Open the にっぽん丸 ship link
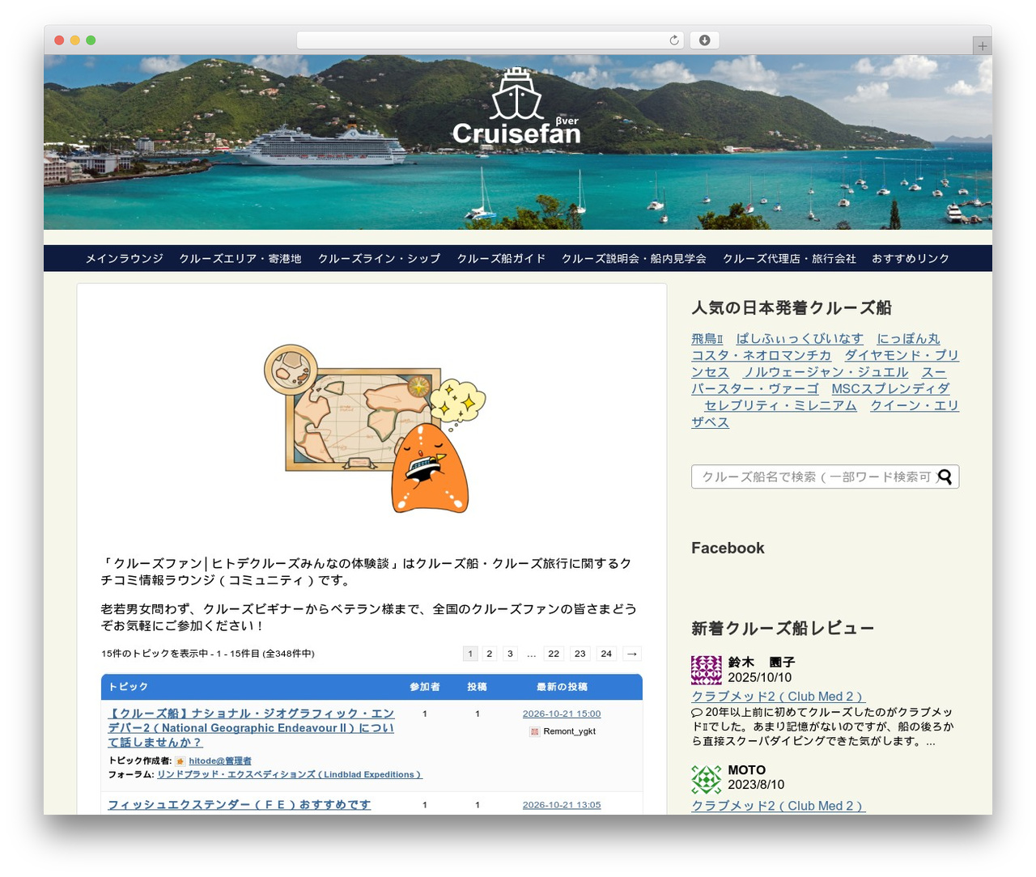1036x877 pixels. (909, 339)
